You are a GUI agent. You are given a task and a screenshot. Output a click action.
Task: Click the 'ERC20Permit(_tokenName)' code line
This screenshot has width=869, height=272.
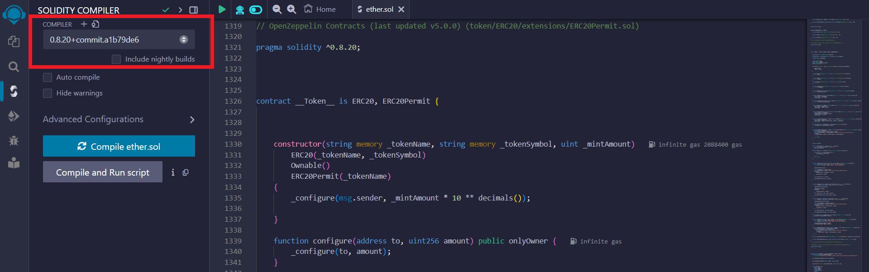(341, 177)
